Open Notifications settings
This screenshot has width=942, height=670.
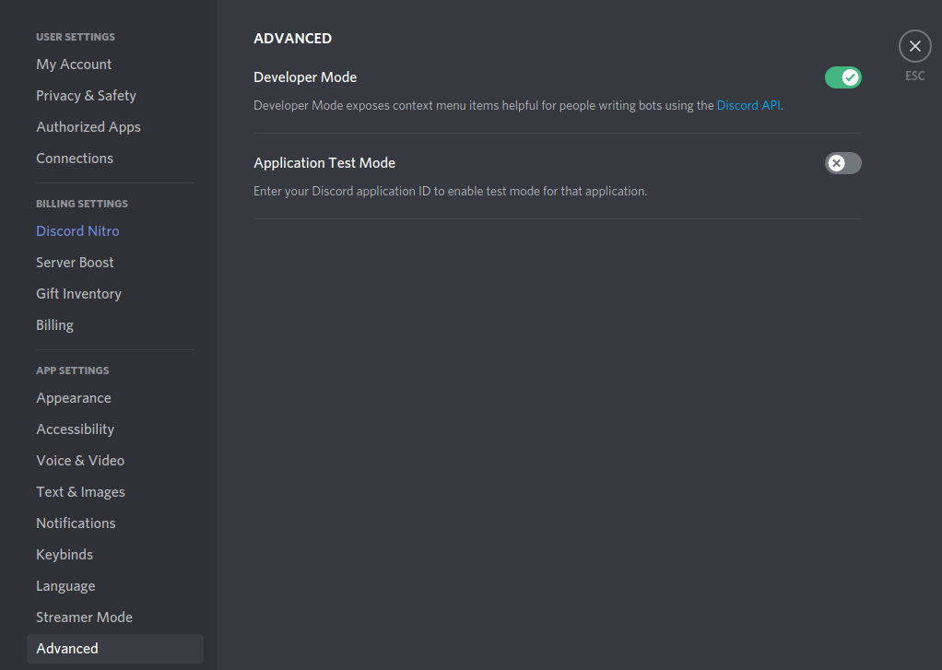76,523
